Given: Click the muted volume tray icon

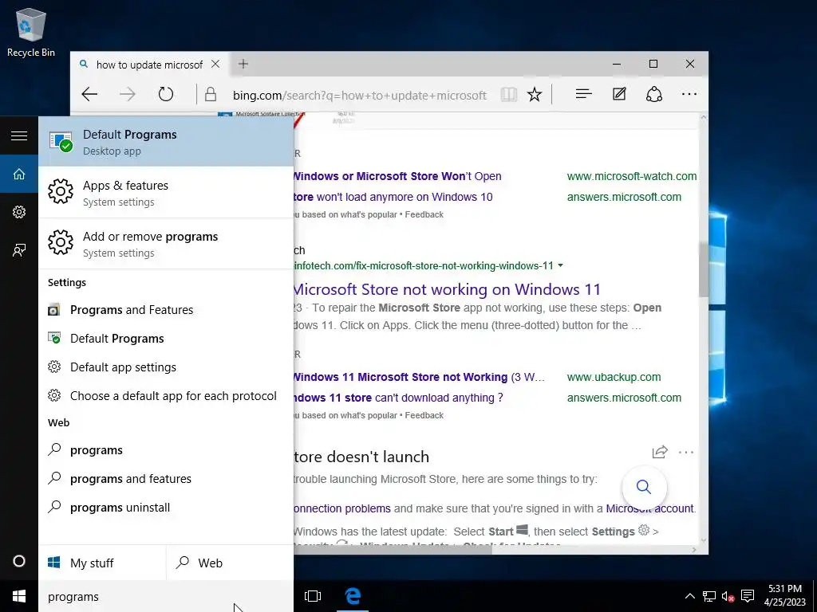Looking at the screenshot, I should point(728,596).
